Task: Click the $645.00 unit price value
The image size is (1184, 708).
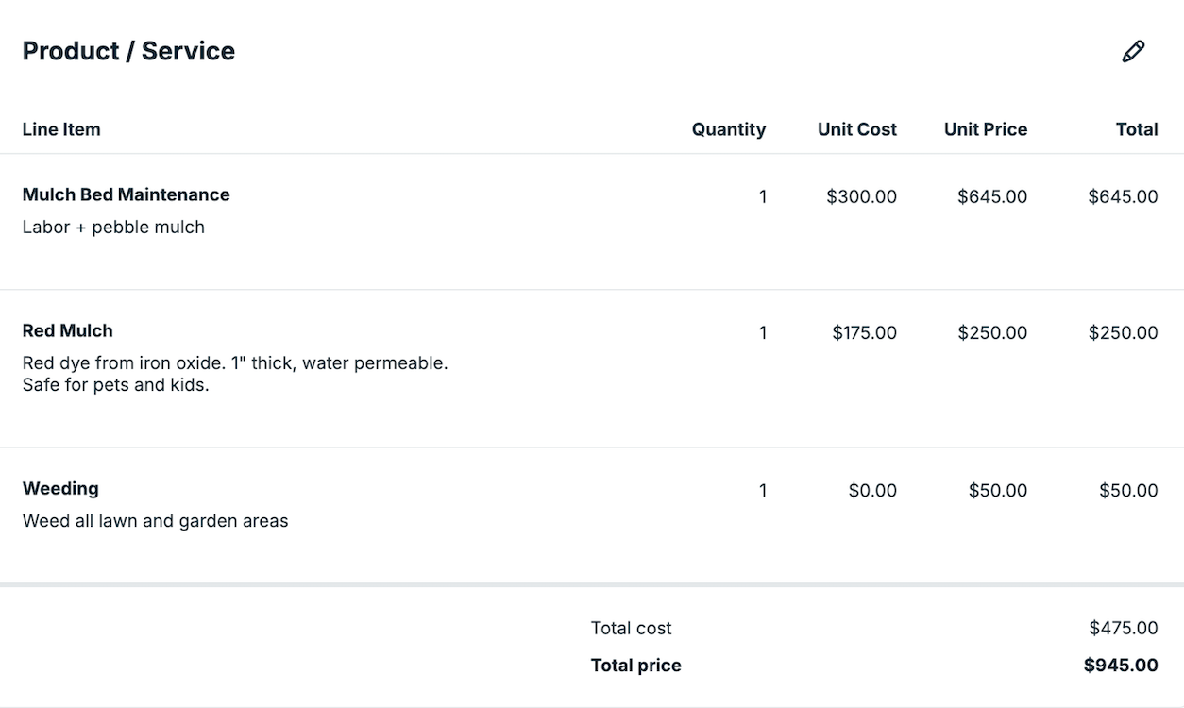Action: pos(991,196)
